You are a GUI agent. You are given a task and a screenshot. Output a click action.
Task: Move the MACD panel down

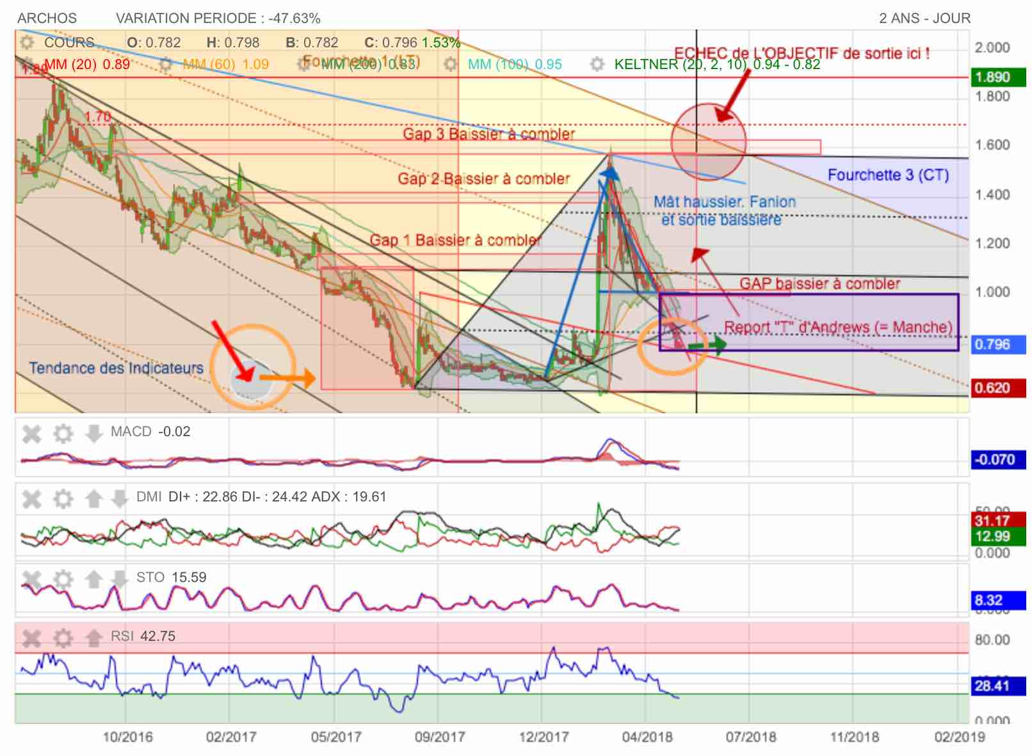93,434
